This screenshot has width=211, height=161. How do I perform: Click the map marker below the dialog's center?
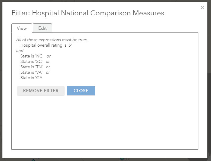pos(122,159)
